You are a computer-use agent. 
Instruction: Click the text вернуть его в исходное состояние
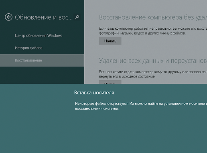127,77
